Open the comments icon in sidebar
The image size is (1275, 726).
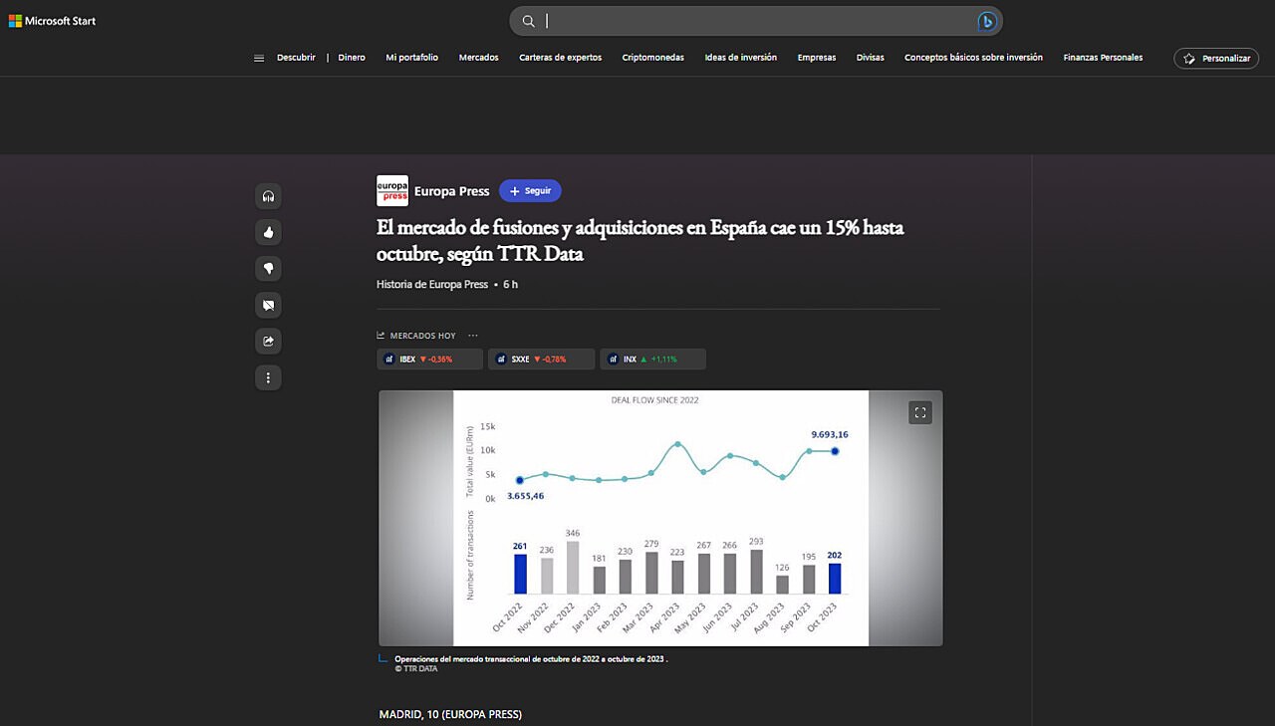[268, 305]
